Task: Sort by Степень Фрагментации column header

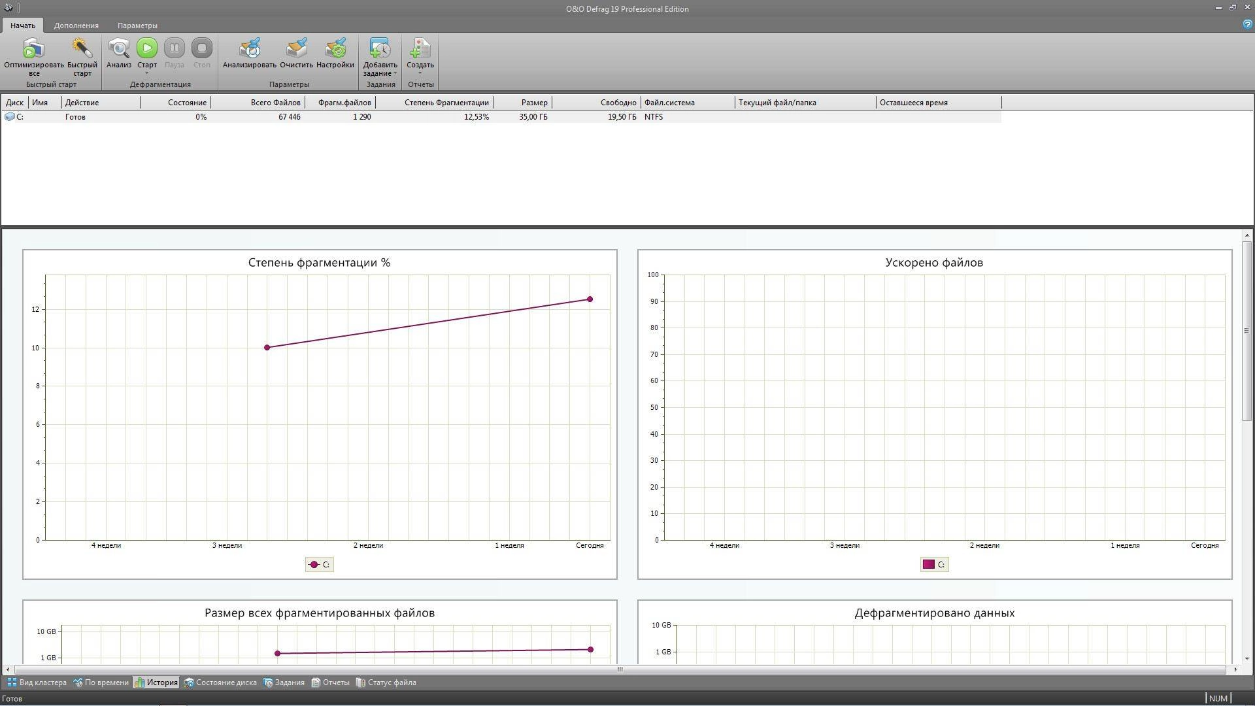Action: (x=434, y=103)
